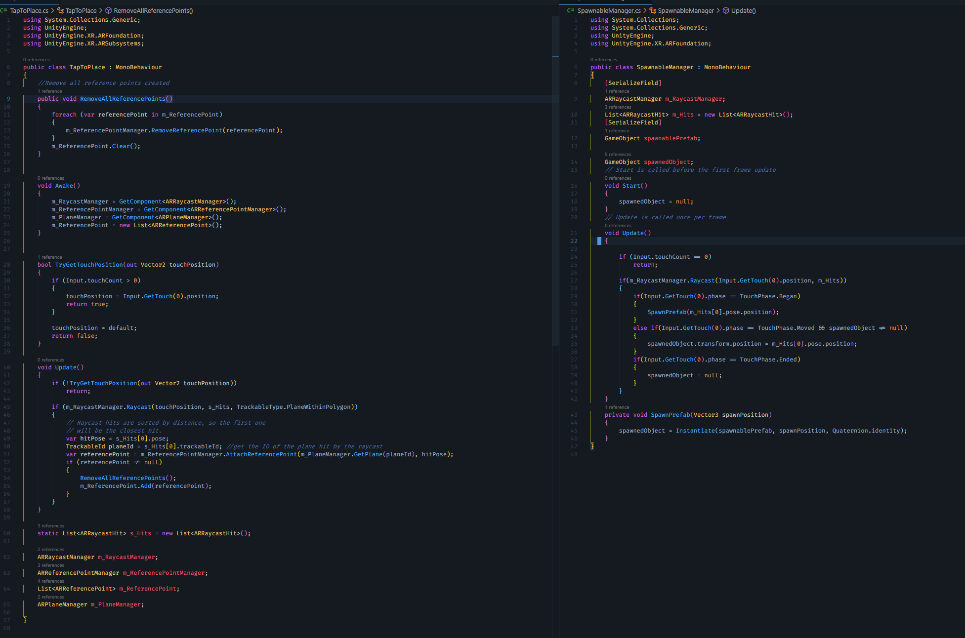Open '0 references' lens above class SpawnableManager
Screen dimensions: 965x638
(603, 60)
